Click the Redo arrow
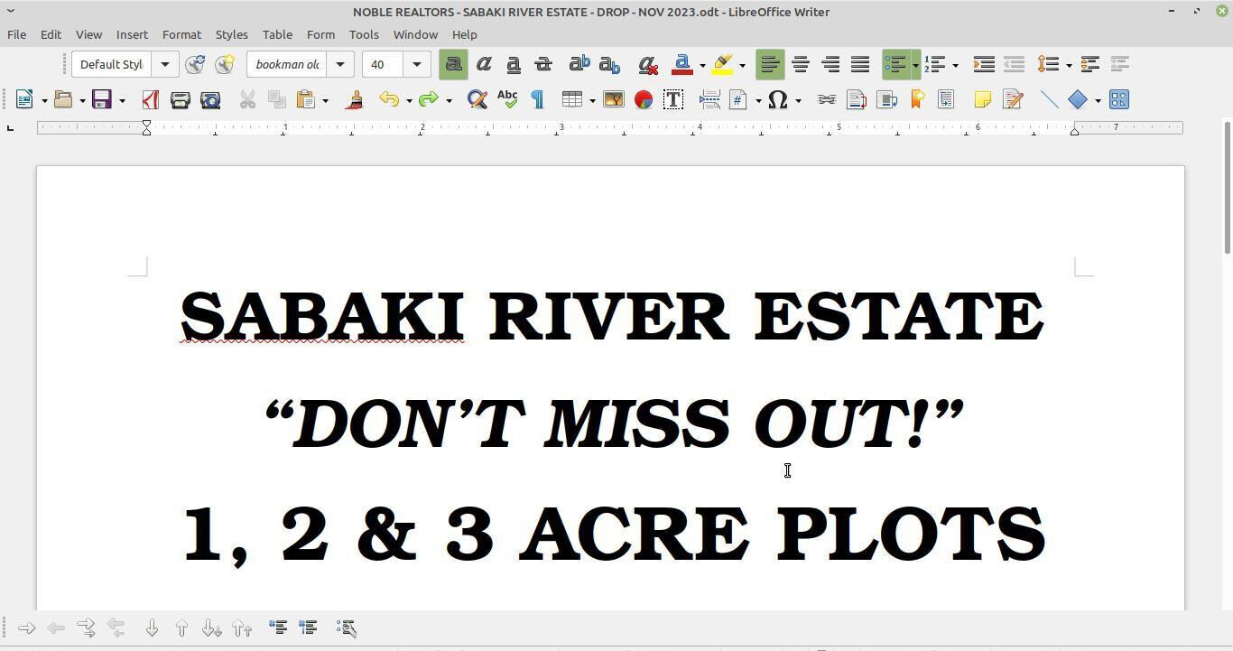The image size is (1233, 651). [429, 99]
